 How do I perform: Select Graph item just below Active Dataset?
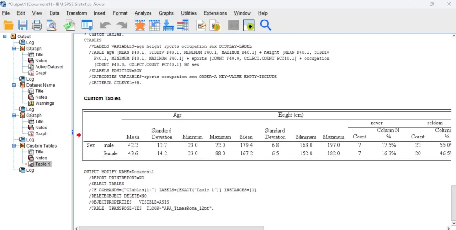41,73
